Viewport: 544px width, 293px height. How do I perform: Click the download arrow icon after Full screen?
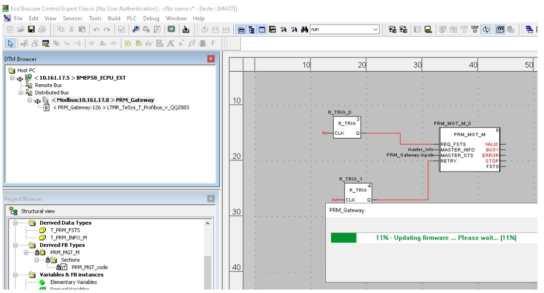[x=186, y=30]
